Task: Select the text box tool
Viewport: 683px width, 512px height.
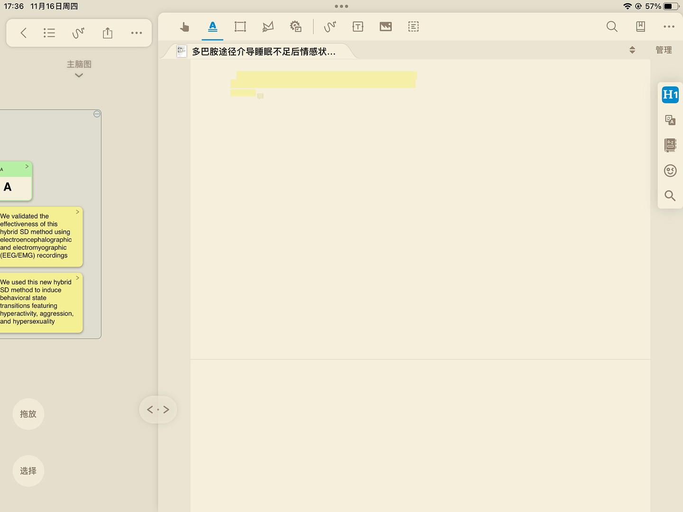Action: pos(358,27)
